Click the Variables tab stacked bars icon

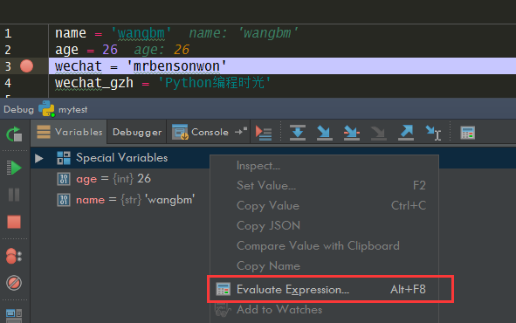[x=44, y=132]
